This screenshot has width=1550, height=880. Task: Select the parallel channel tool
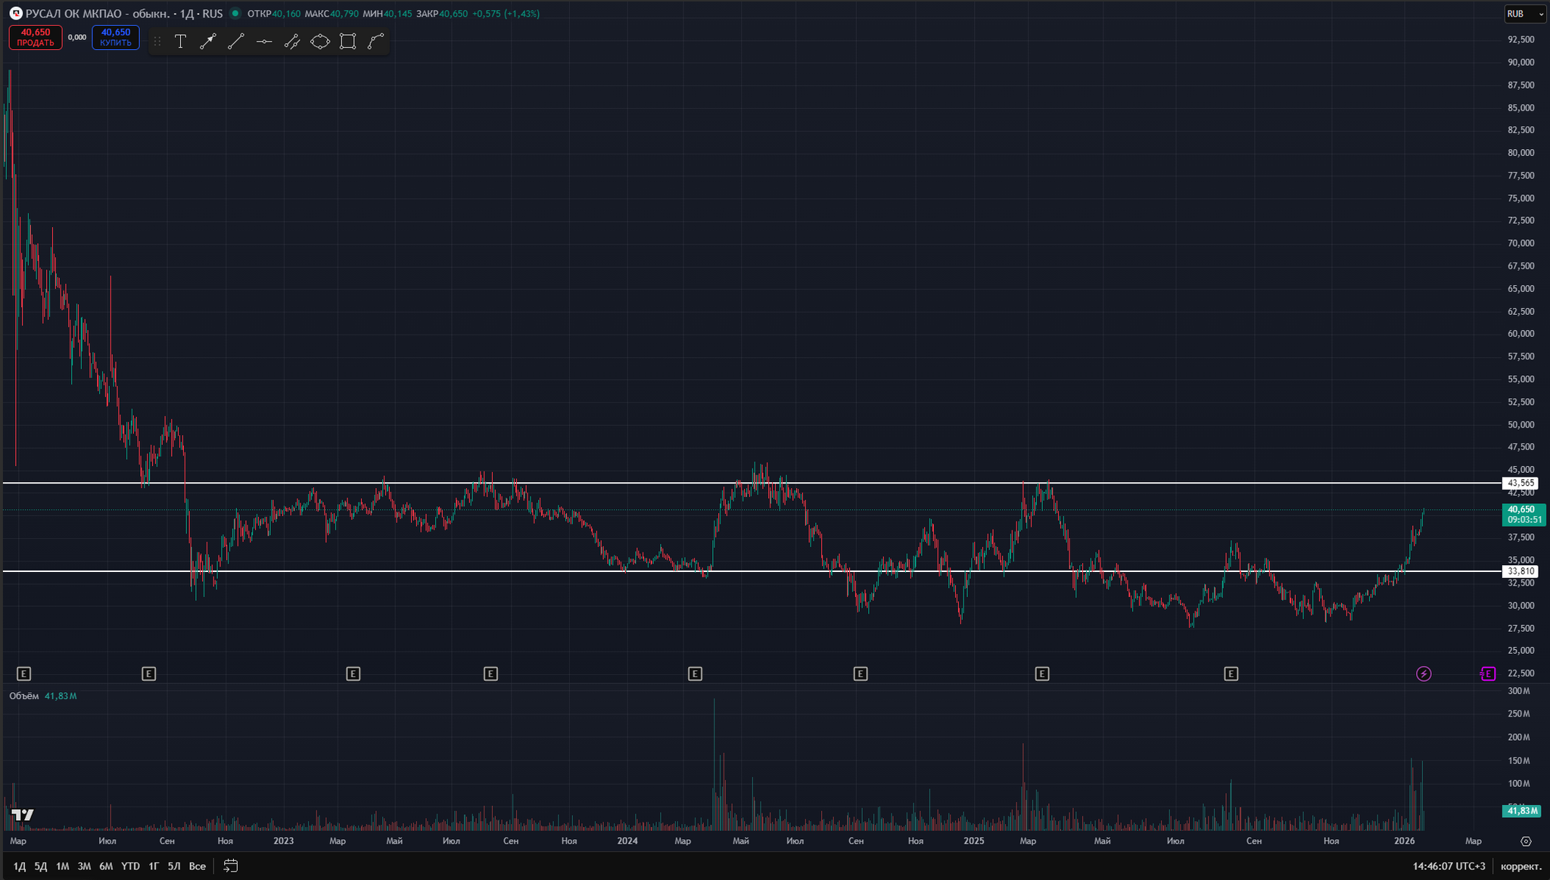pyautogui.click(x=292, y=42)
